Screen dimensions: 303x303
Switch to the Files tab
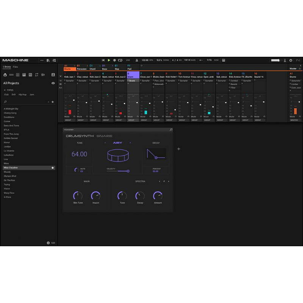(x=16, y=67)
